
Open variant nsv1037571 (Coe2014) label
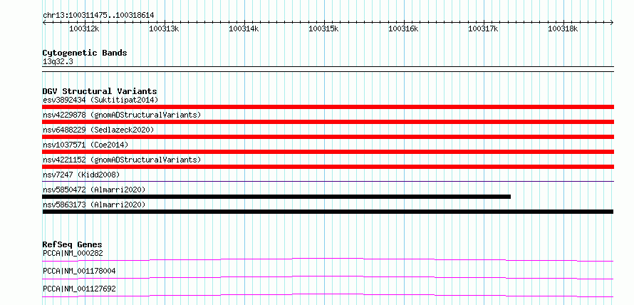click(85, 145)
